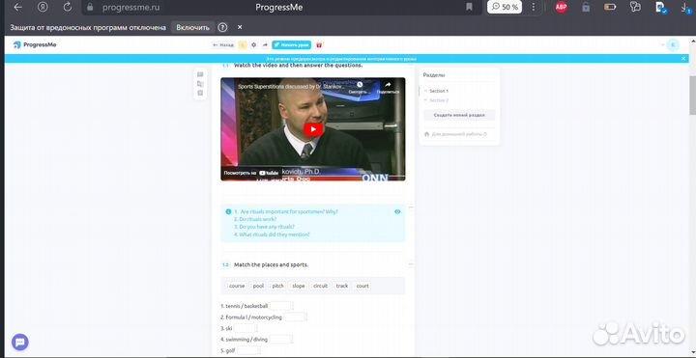Open the document extension icon with checkmark
Image resolution: width=696 pixels, height=358 pixels.
point(660,7)
